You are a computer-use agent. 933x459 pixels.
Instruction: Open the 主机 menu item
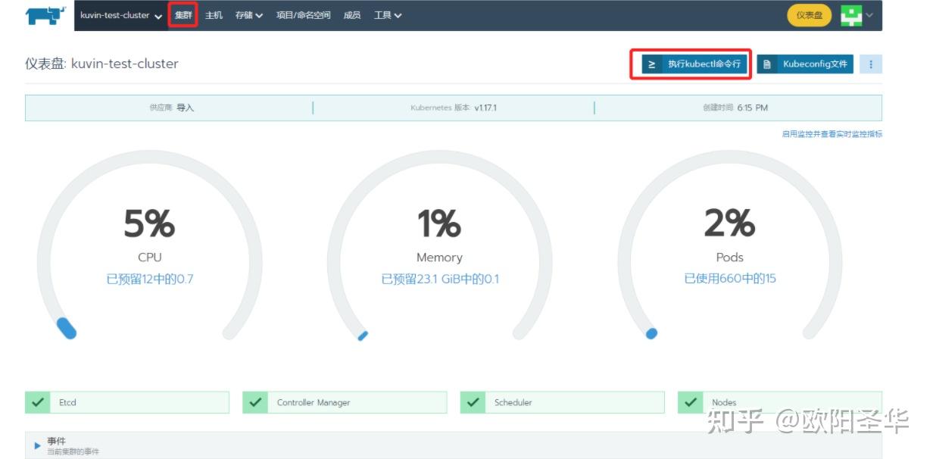[214, 15]
